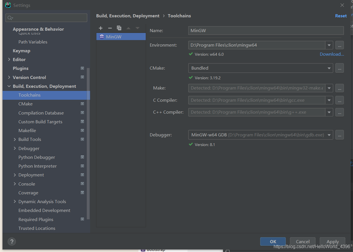Image resolution: width=353 pixels, height=252 pixels.
Task: Expand the Build Tools section
Action: tap(15, 139)
